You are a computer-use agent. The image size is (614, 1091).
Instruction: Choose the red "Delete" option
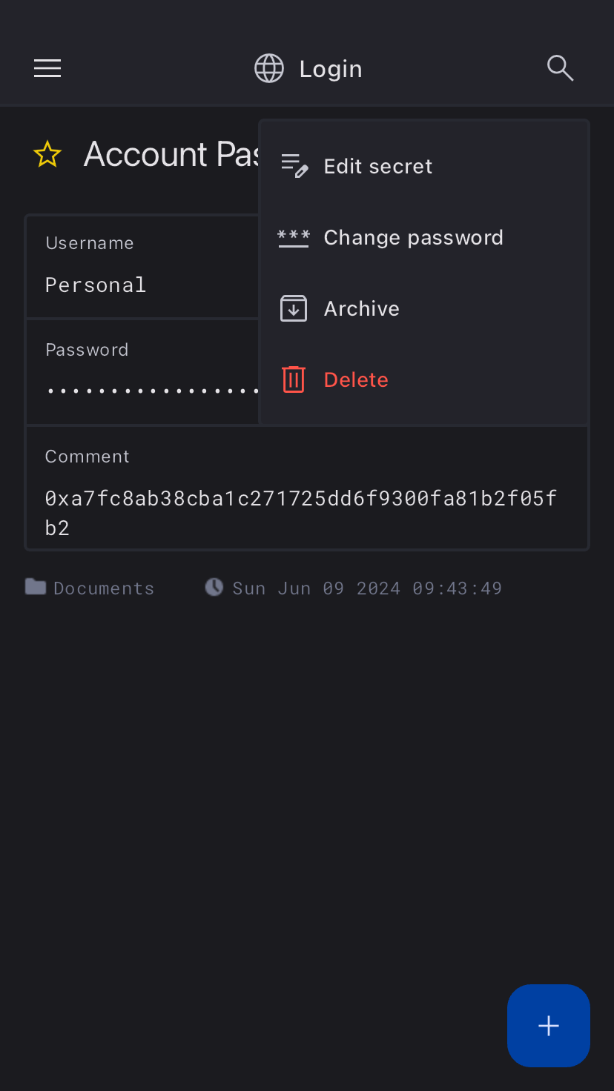(x=356, y=379)
